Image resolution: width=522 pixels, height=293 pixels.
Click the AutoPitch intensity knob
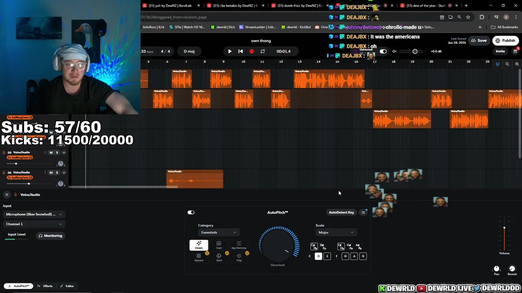point(278,245)
